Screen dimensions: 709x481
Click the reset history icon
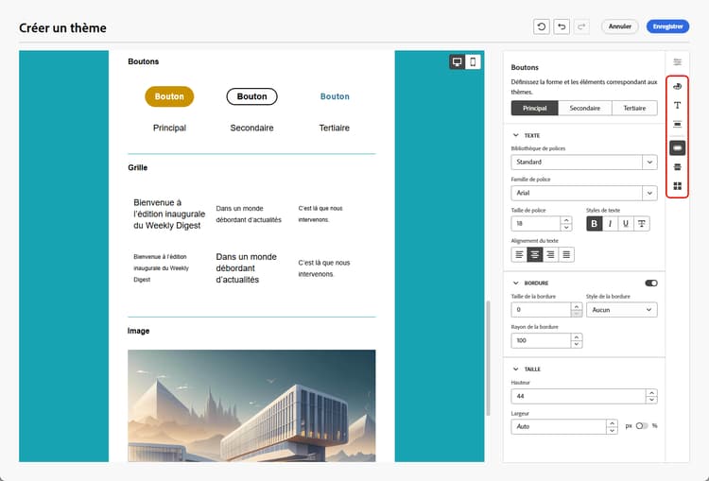pos(542,26)
